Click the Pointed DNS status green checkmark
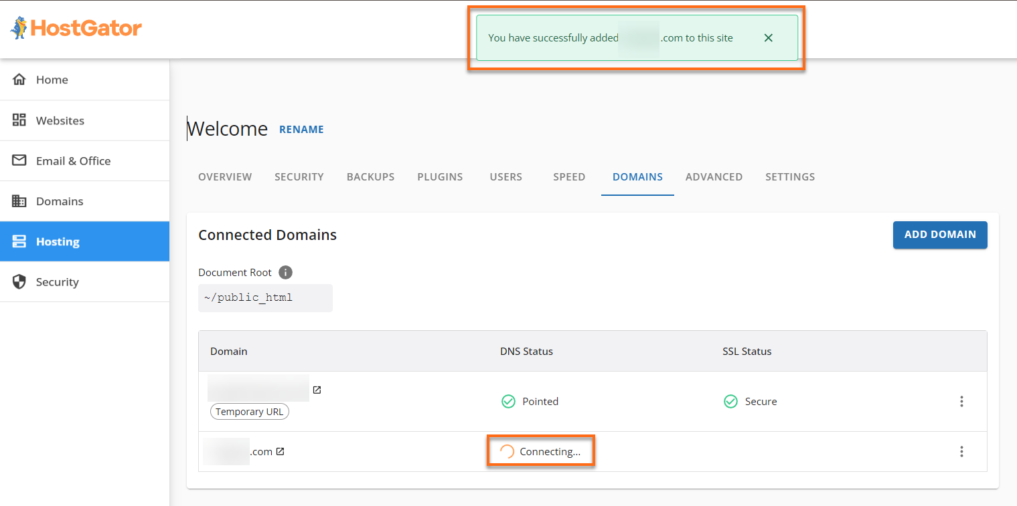 pos(508,401)
